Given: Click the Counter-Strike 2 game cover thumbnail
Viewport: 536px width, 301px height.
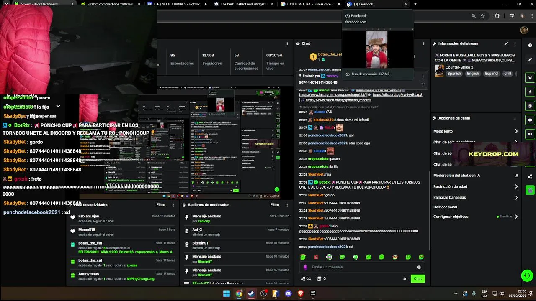Looking at the screenshot, I should [439, 71].
